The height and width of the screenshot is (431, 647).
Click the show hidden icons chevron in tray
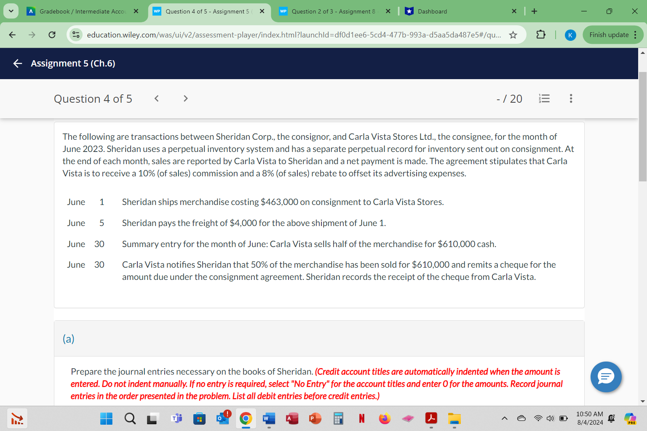click(x=504, y=418)
